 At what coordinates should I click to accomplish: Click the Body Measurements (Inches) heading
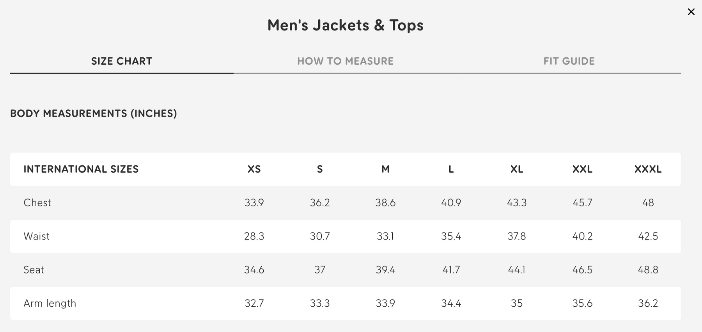(x=94, y=114)
